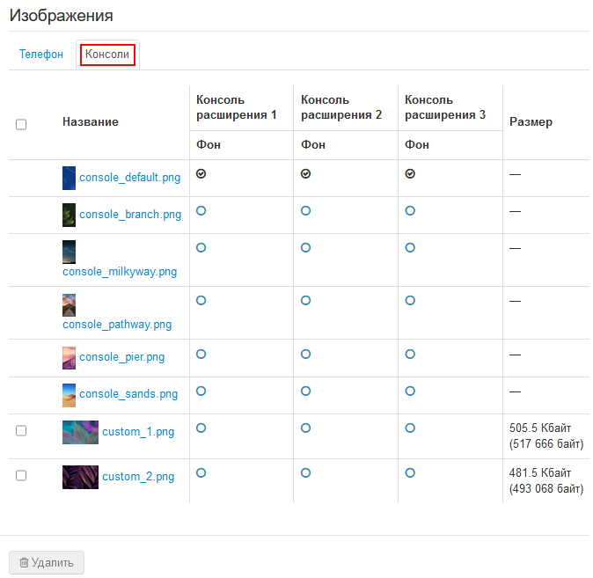Click the console_pier.png thumbnail image

click(x=69, y=358)
